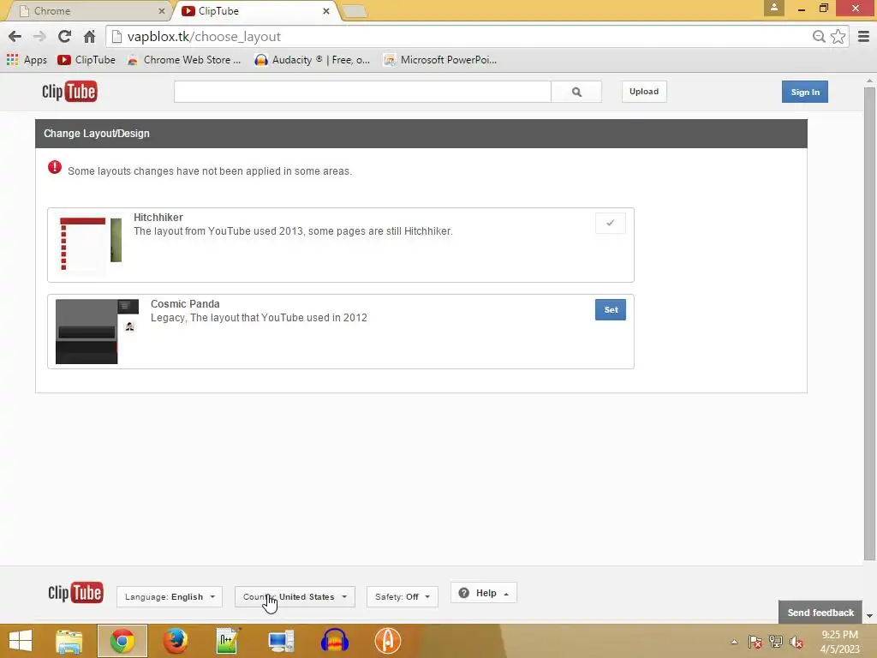
Task: Click the page vertical scrollbar
Action: pyautogui.click(x=869, y=323)
